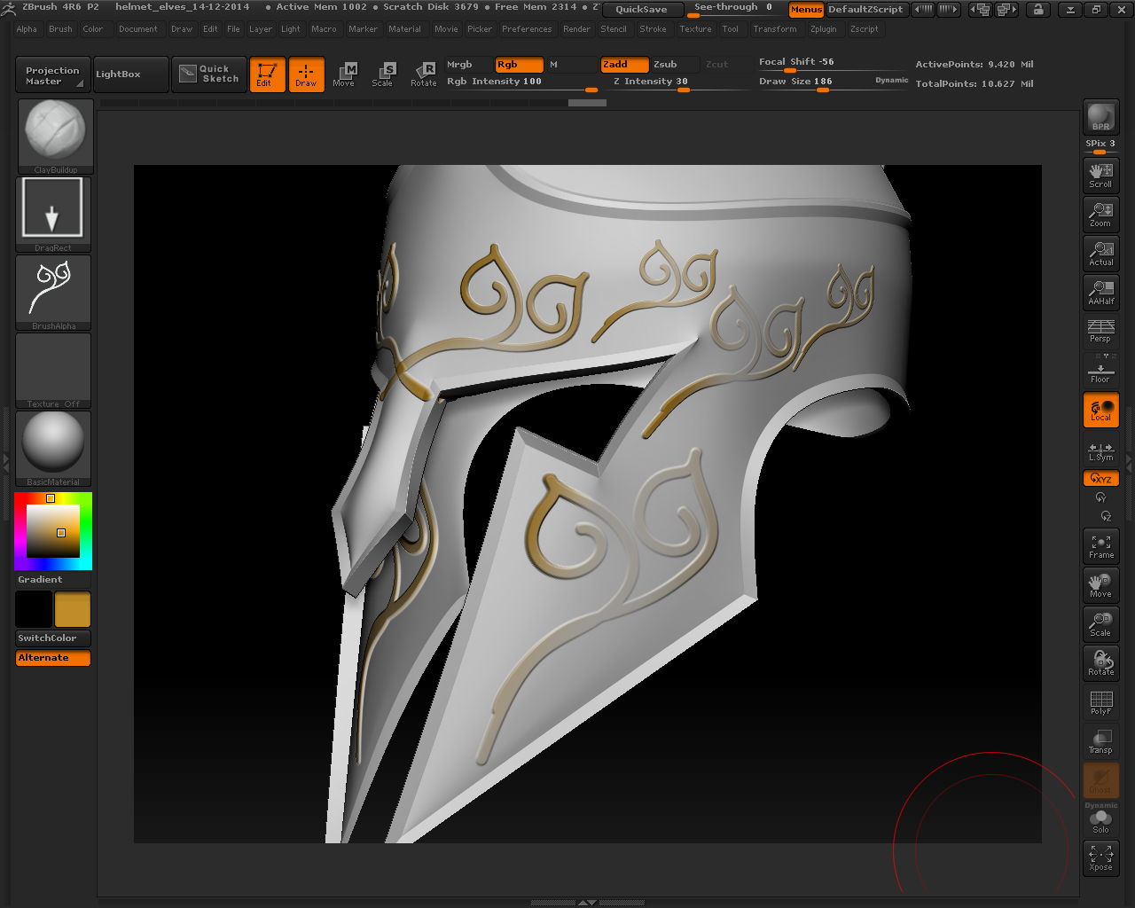The image size is (1135, 908).
Task: Click the Quick Sketch button
Action: tap(209, 74)
